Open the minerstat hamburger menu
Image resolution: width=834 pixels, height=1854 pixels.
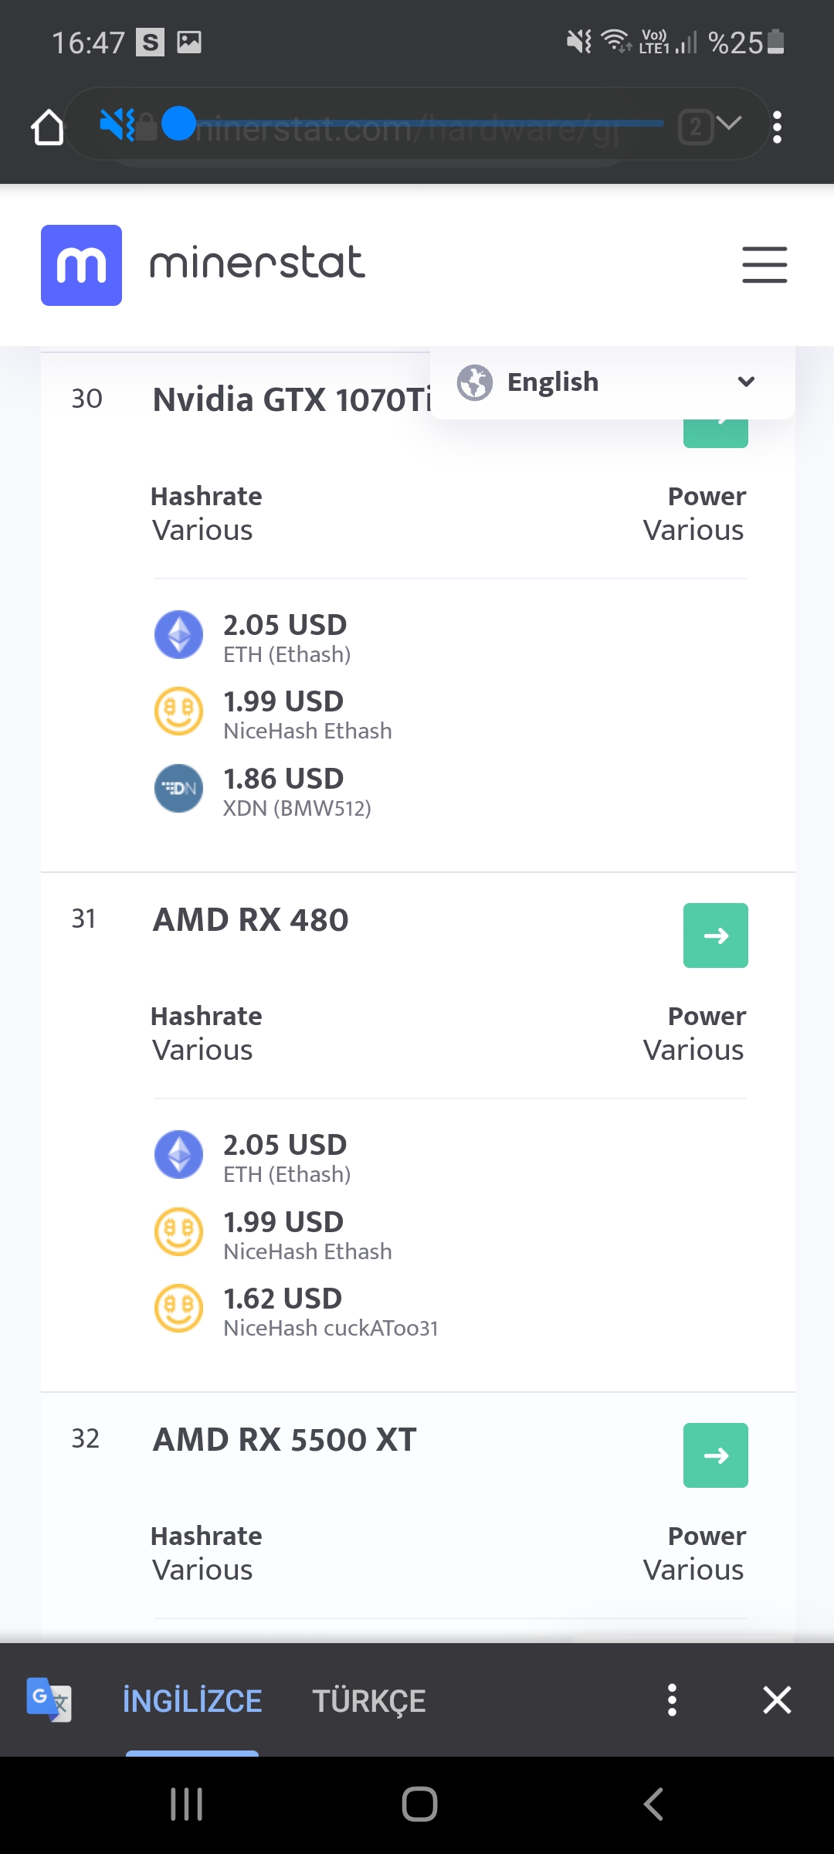[764, 265]
